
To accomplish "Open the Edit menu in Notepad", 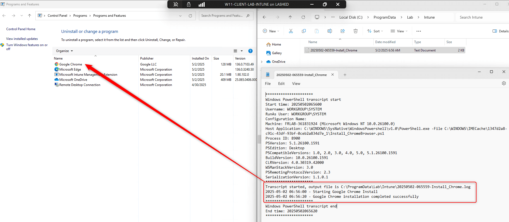I will click(281, 84).
